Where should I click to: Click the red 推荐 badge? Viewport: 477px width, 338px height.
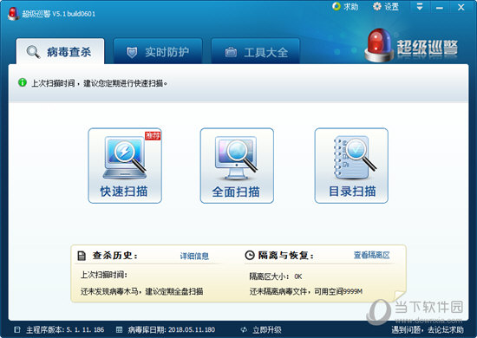point(153,135)
